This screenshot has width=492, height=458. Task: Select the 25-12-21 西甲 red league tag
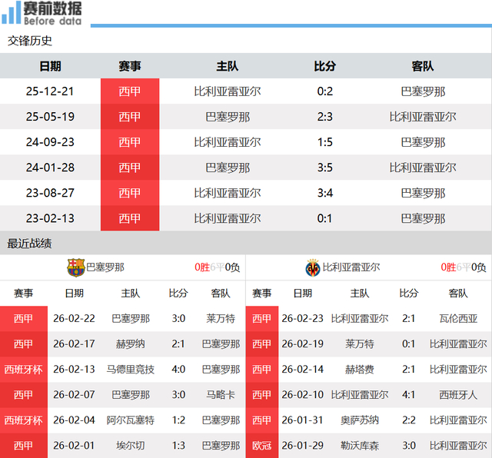pyautogui.click(x=130, y=91)
